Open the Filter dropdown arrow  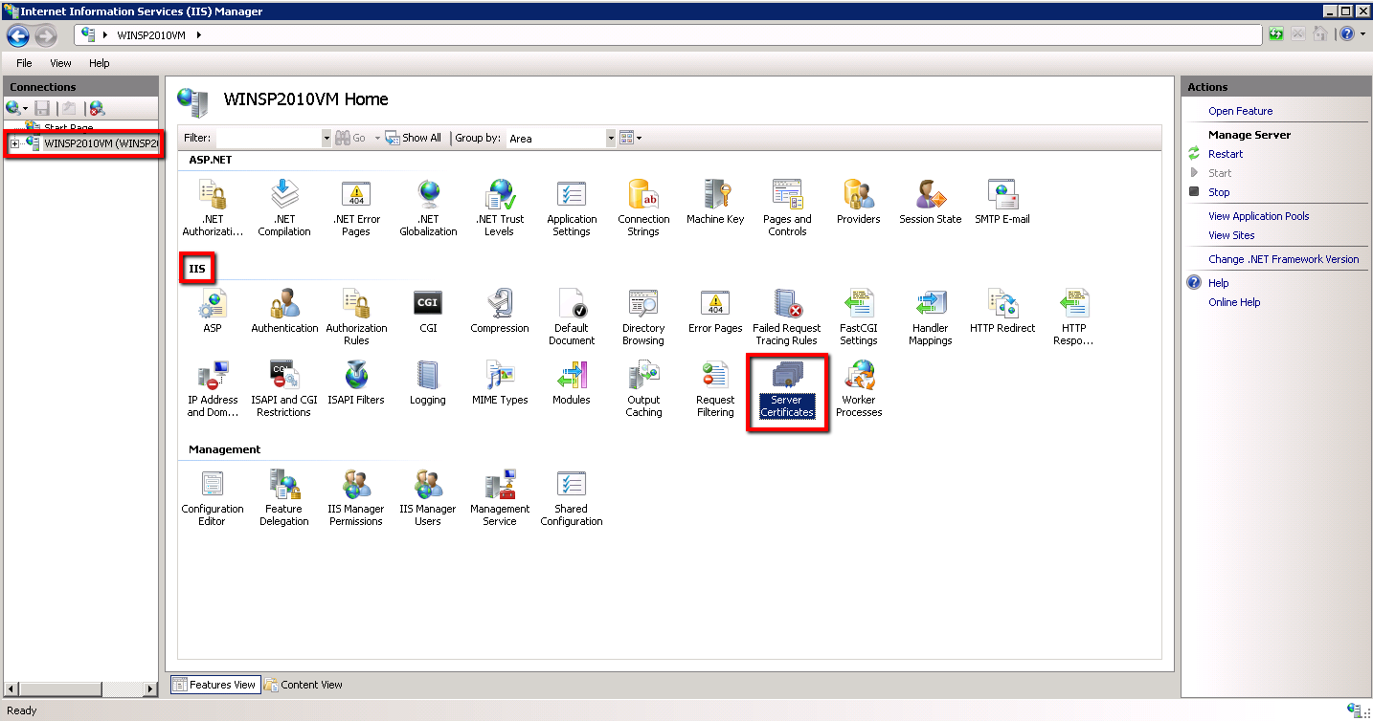click(326, 139)
